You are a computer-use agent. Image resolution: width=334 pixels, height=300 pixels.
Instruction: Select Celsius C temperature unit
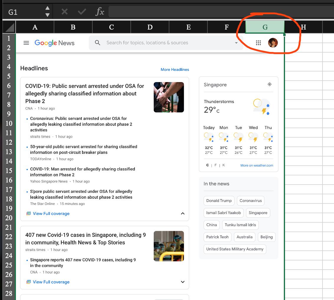pyautogui.click(x=207, y=165)
